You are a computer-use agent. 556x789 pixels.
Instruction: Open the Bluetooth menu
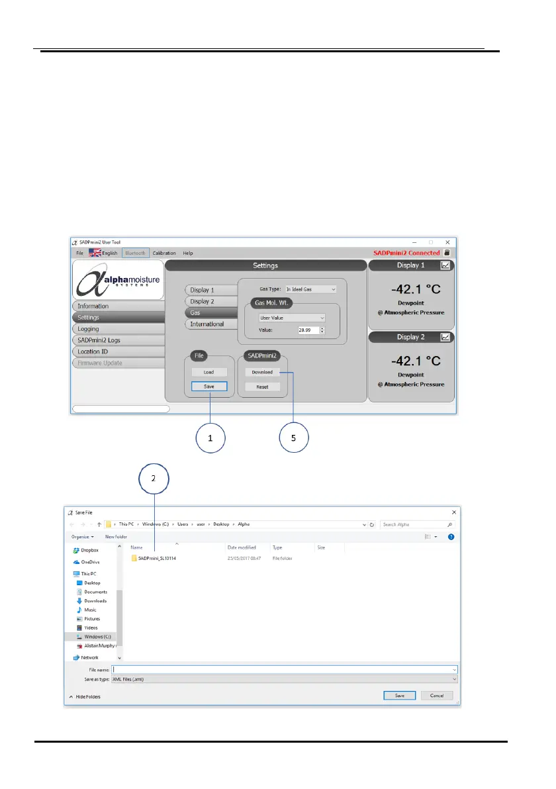tap(135, 253)
